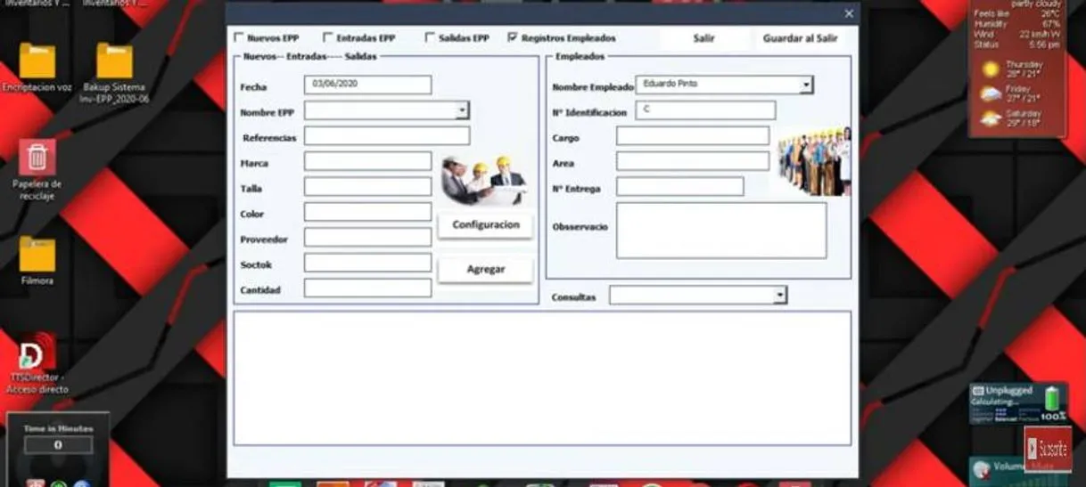Open the Nombre Empleado dropdown showing Eduardo Pinto
Image resolution: width=1086 pixels, height=487 pixels.
(724, 85)
